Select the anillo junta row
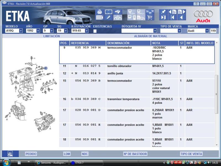 tap(137, 75)
